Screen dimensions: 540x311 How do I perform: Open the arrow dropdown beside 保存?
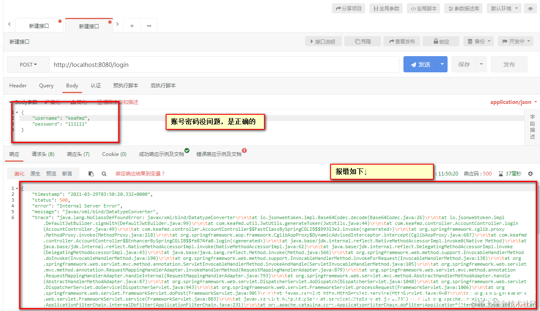coord(481,65)
